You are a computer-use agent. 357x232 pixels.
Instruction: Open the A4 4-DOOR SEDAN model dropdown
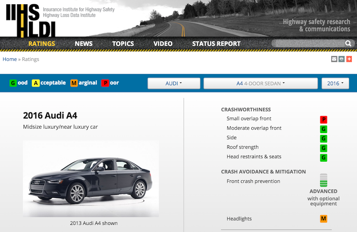261,83
